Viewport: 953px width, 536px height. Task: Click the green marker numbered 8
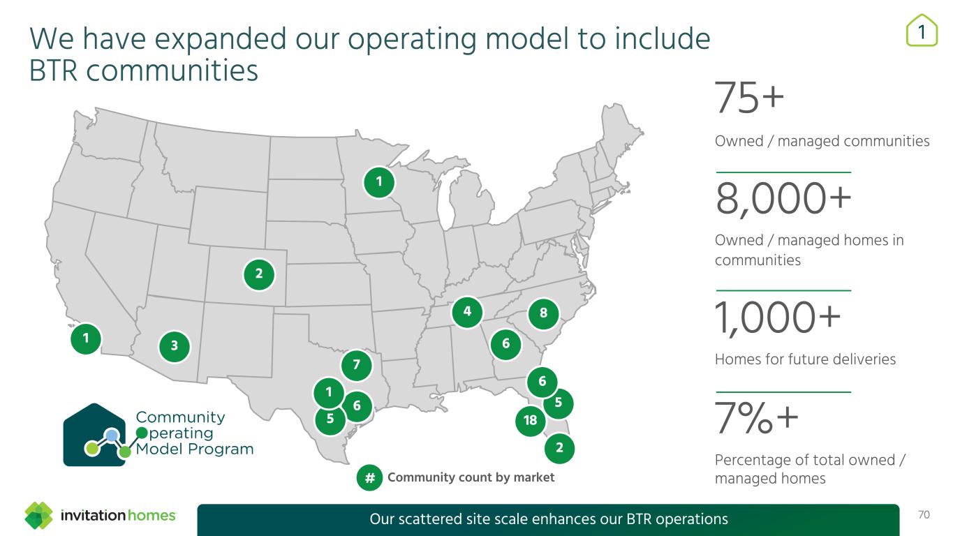pos(543,313)
